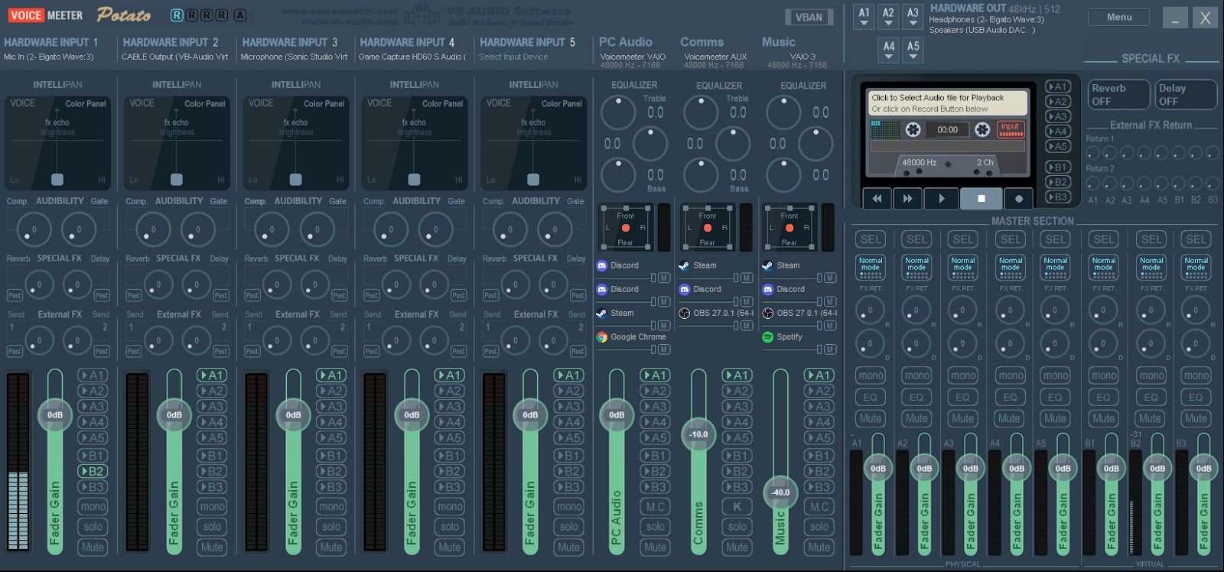
Task: Click the Comms fader knob at -10.0
Action: pos(698,434)
